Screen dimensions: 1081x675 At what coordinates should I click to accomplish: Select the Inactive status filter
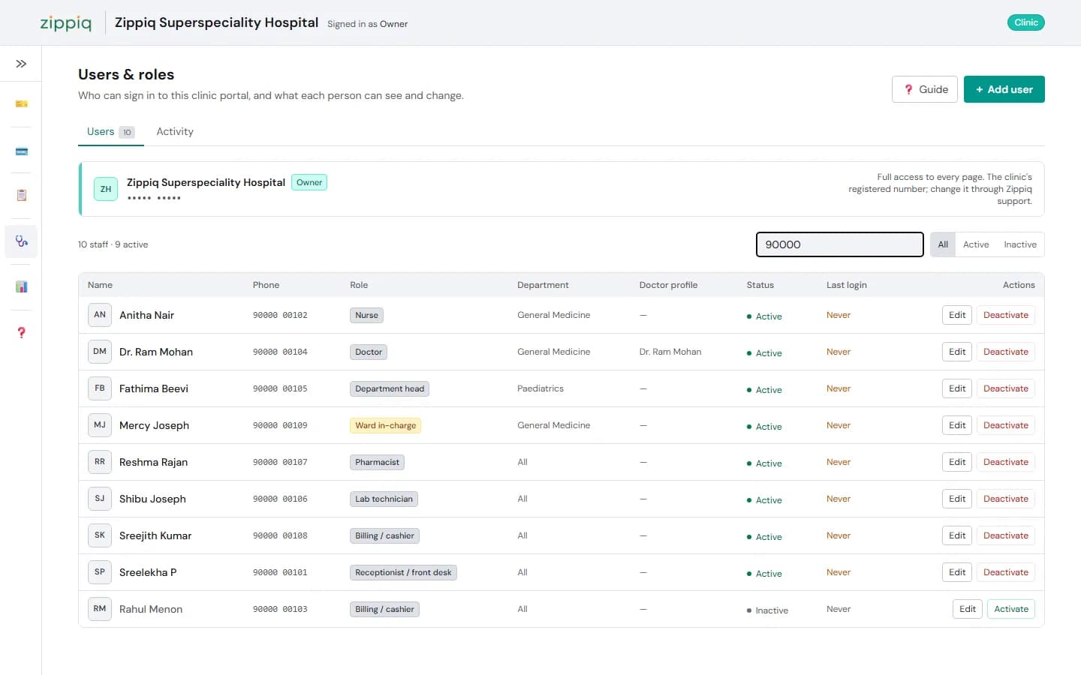[1019, 244]
